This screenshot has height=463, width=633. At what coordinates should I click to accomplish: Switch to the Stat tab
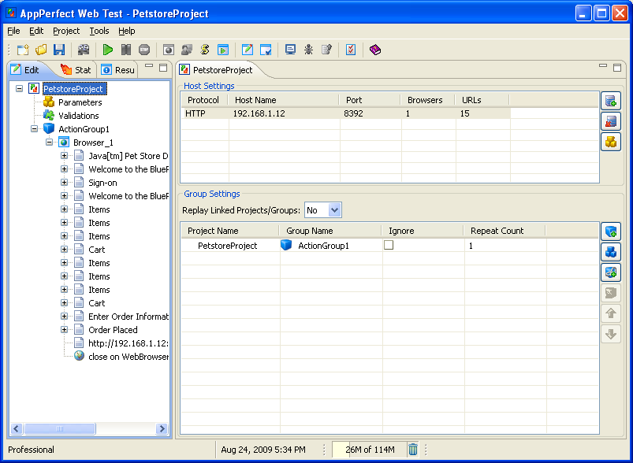pyautogui.click(x=75, y=70)
